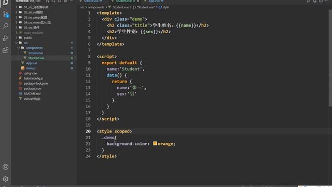Click the quoted "Student.vue" symbol breadcrumb
The height and width of the screenshot is (187, 332).
pyautogui.click(x=146, y=7)
